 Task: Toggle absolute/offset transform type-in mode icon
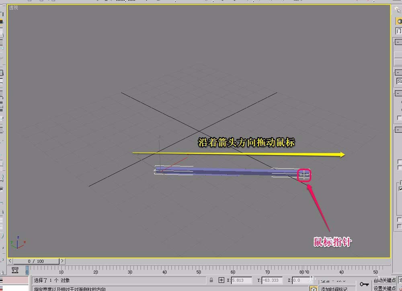tap(221, 280)
